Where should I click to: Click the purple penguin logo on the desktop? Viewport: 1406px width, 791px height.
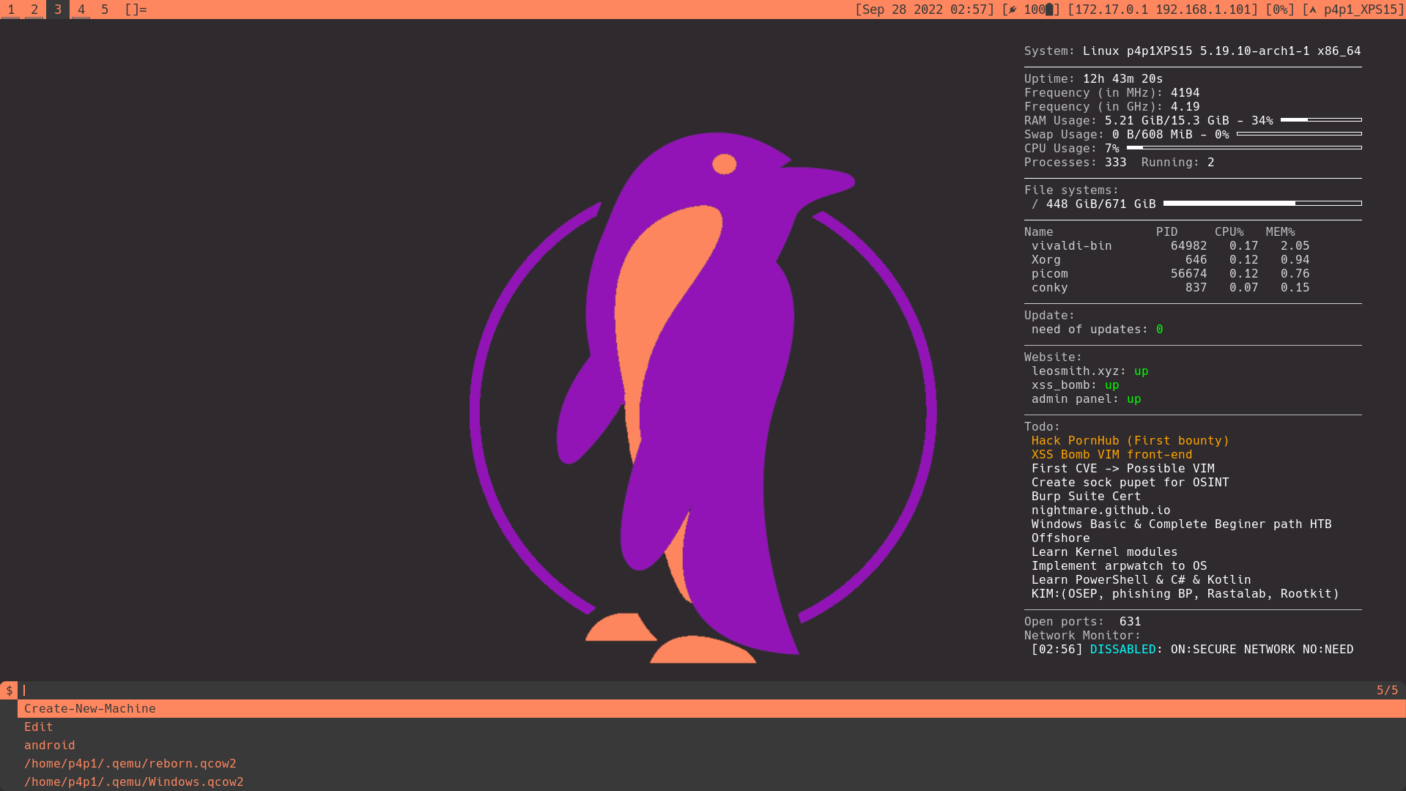[x=703, y=403]
